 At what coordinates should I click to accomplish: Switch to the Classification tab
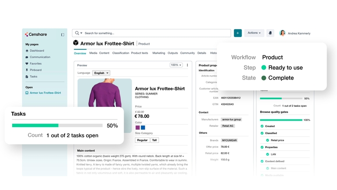[121, 53]
